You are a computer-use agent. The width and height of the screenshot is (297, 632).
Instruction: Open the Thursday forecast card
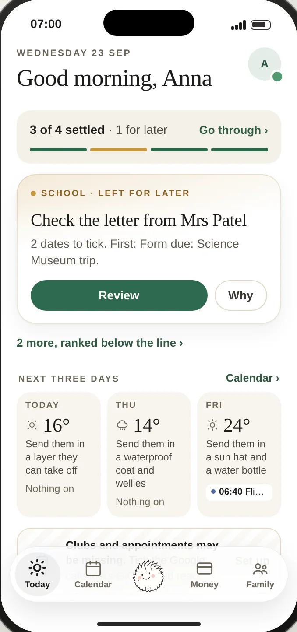(149, 454)
